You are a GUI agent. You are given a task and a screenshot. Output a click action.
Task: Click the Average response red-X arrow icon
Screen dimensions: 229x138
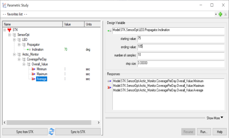pyautogui.click(x=33, y=79)
